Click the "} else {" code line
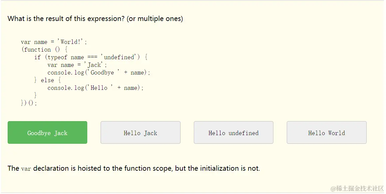 point(47,80)
